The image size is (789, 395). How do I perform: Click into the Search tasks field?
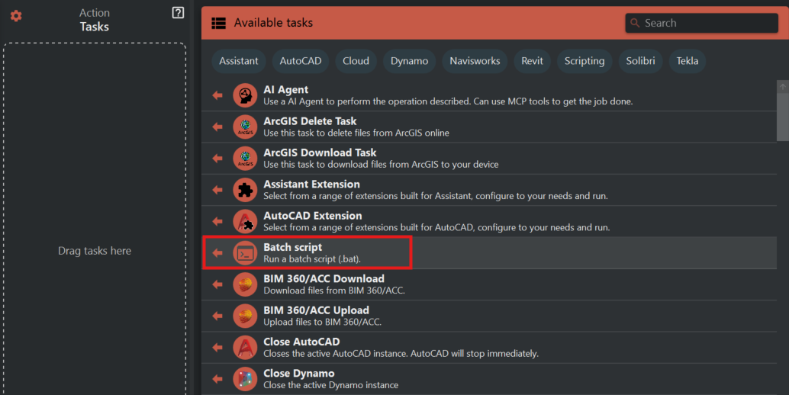701,23
